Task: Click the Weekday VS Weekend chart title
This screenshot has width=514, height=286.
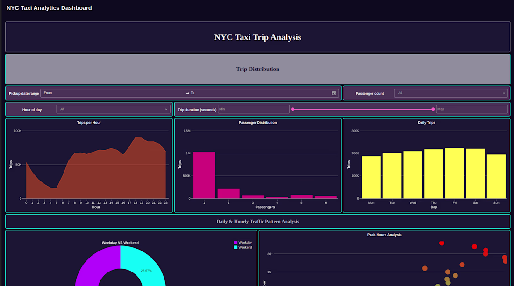Action: pos(120,243)
